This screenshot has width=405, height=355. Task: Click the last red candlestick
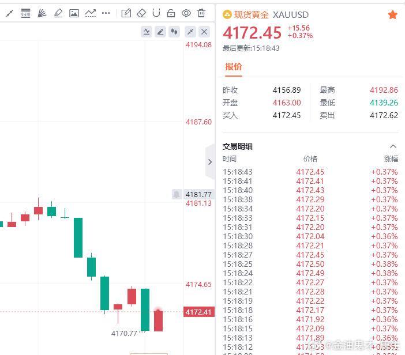158,321
